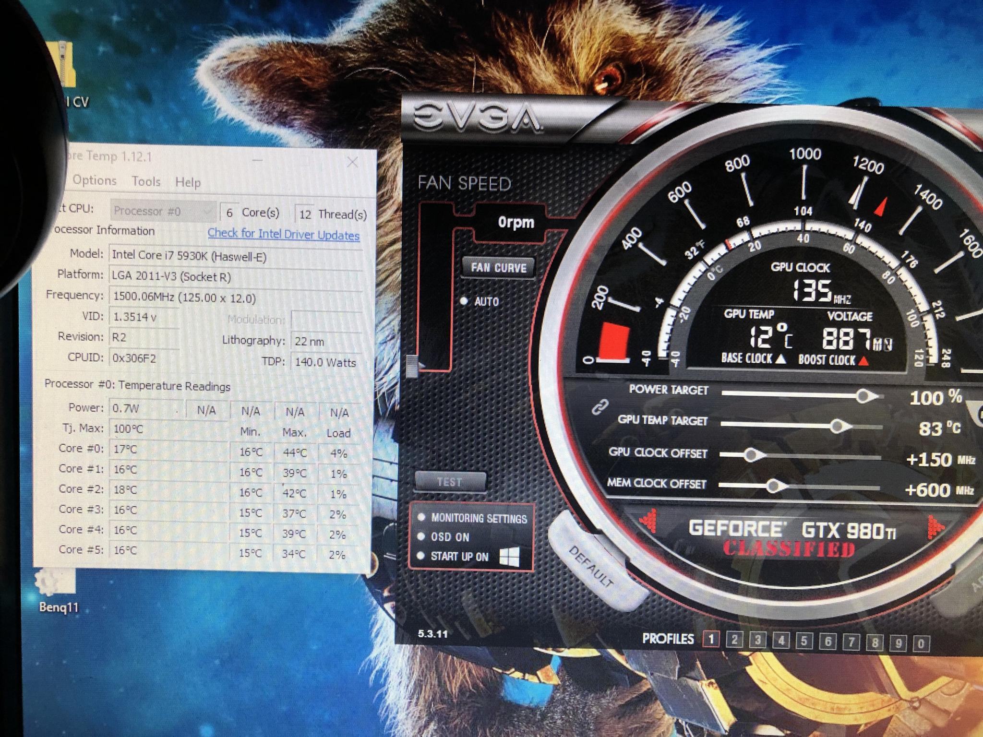The height and width of the screenshot is (737, 983).
Task: Select profile 9
Action: coord(898,643)
